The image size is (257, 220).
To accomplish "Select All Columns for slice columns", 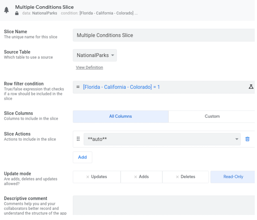I will [120, 116].
